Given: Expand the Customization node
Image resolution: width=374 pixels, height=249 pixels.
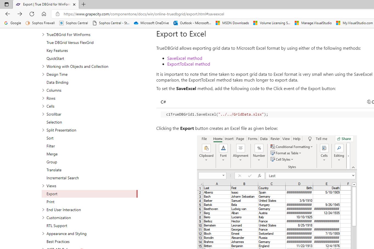Looking at the screenshot, I should (43, 218).
